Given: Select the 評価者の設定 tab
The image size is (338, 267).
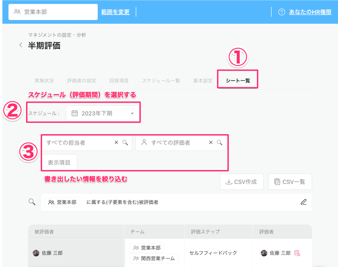Looking at the screenshot, I should pyautogui.click(x=82, y=81).
